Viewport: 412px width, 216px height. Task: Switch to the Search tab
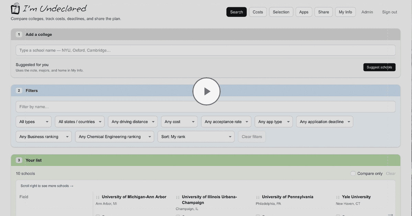tap(237, 12)
